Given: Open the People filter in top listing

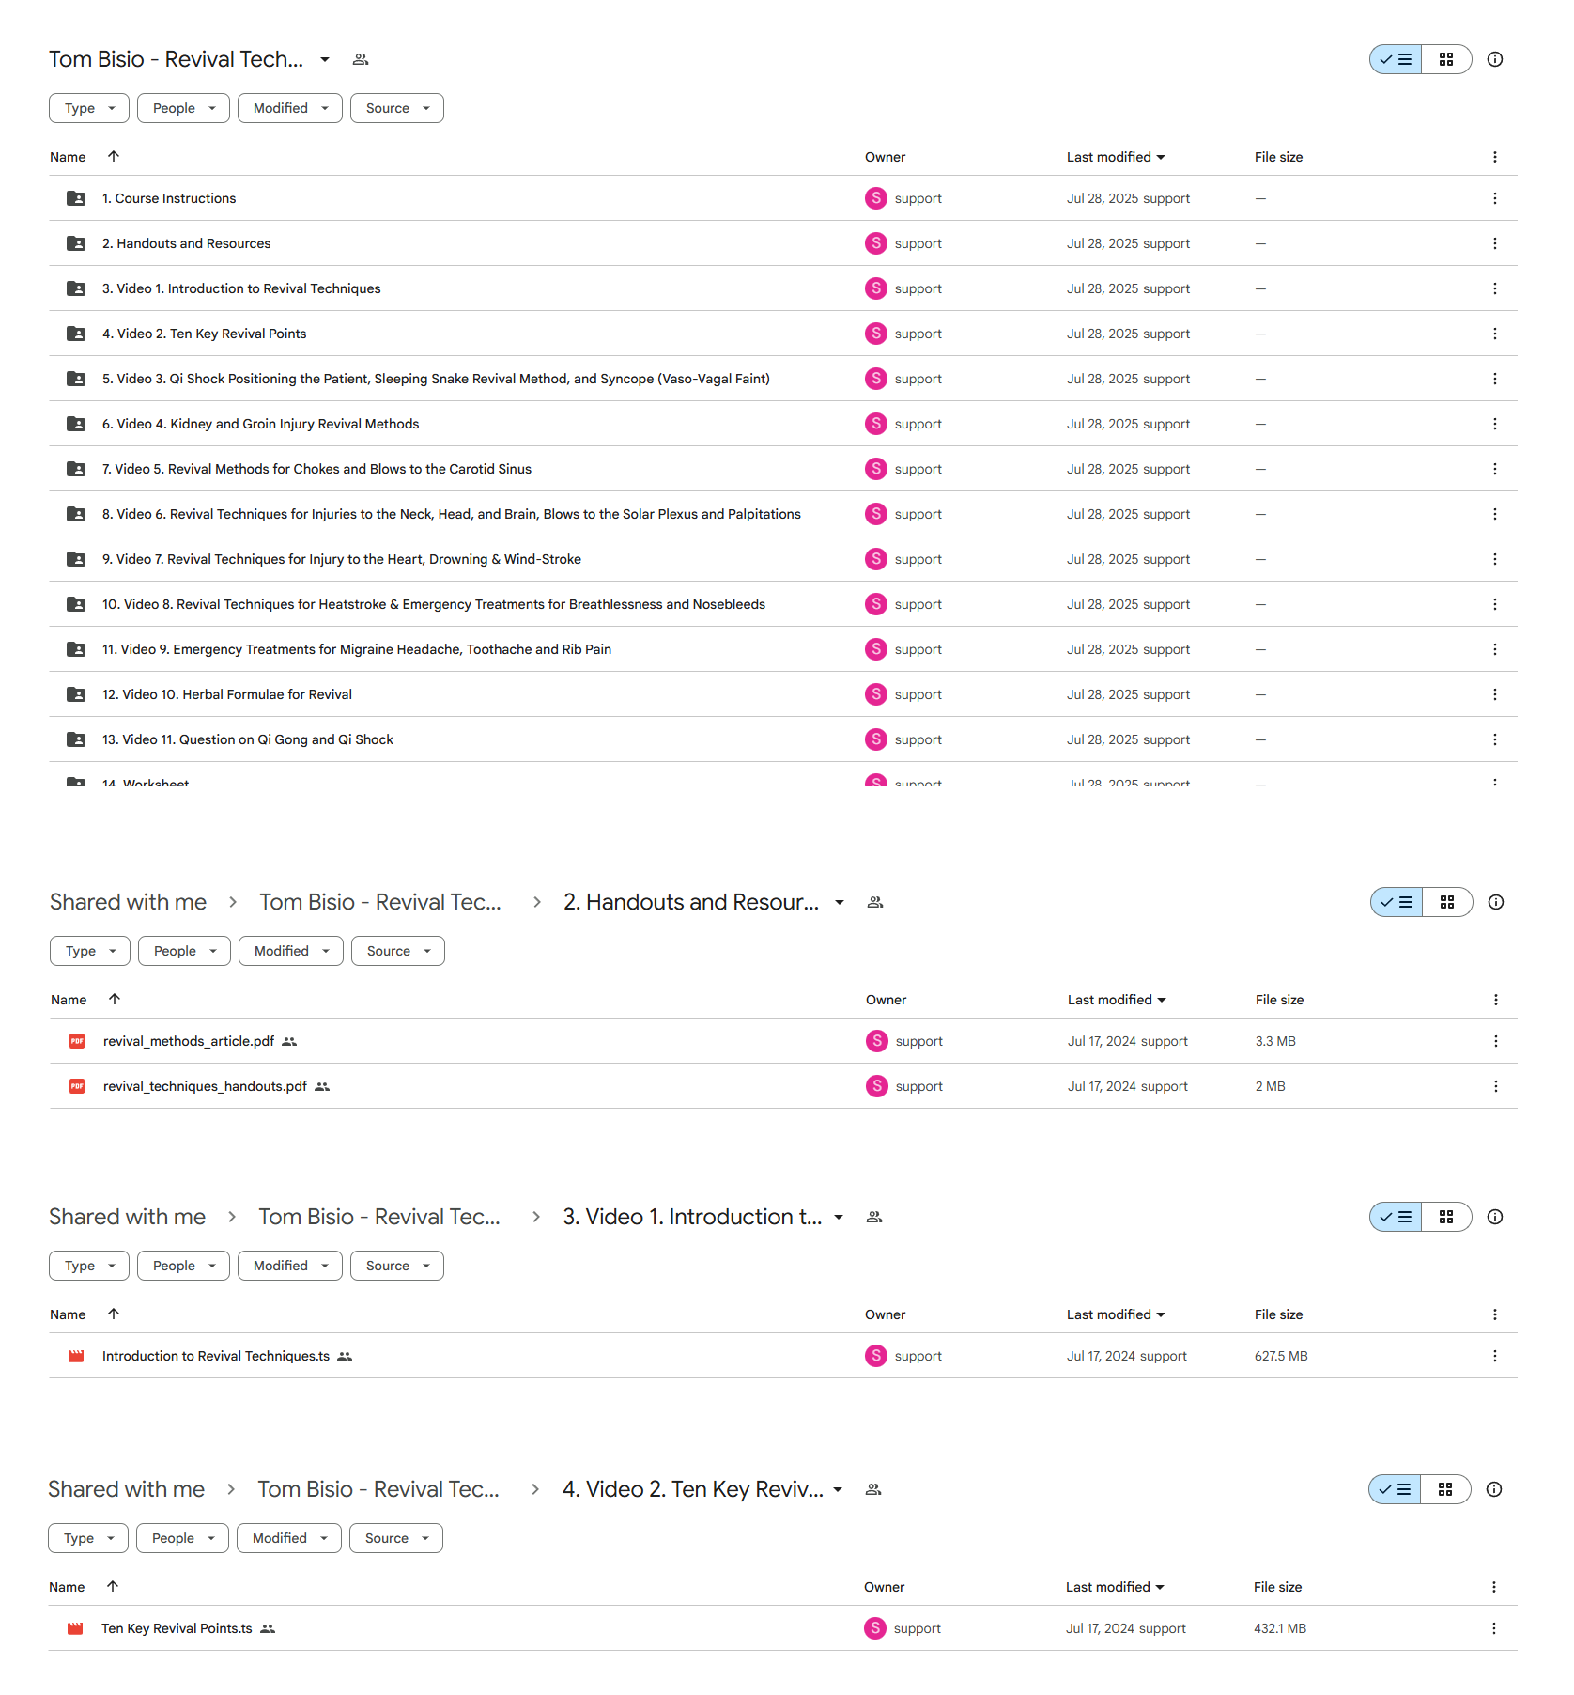Looking at the screenshot, I should click(183, 108).
